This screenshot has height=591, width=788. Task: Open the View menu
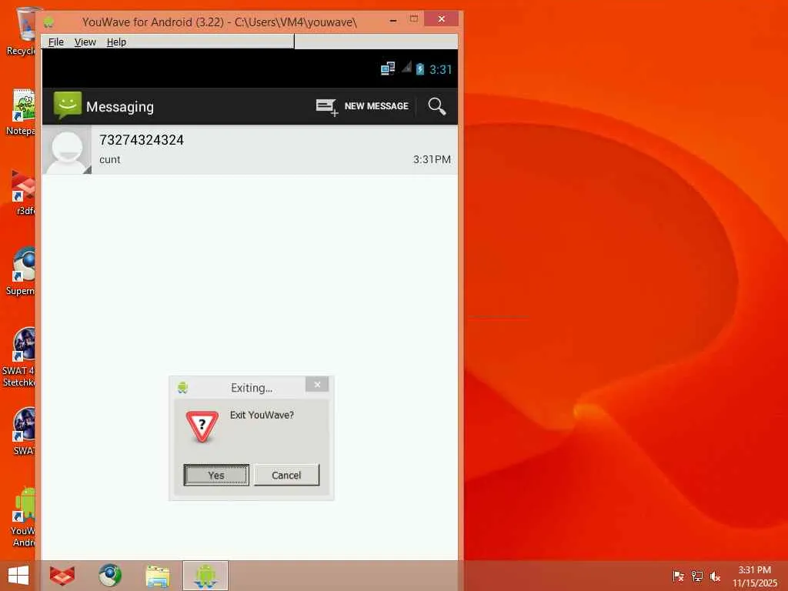tap(85, 42)
